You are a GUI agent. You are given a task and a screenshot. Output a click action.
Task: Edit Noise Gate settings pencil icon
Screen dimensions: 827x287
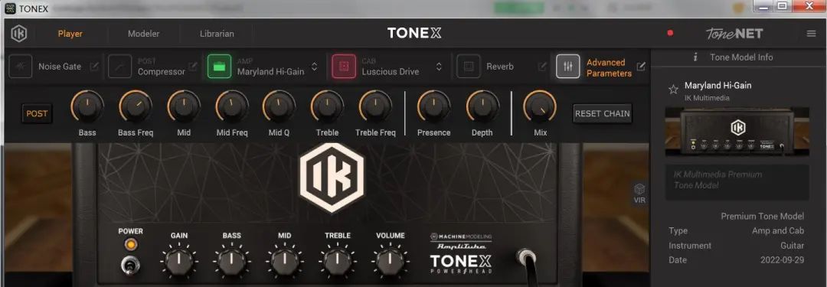pyautogui.click(x=94, y=67)
